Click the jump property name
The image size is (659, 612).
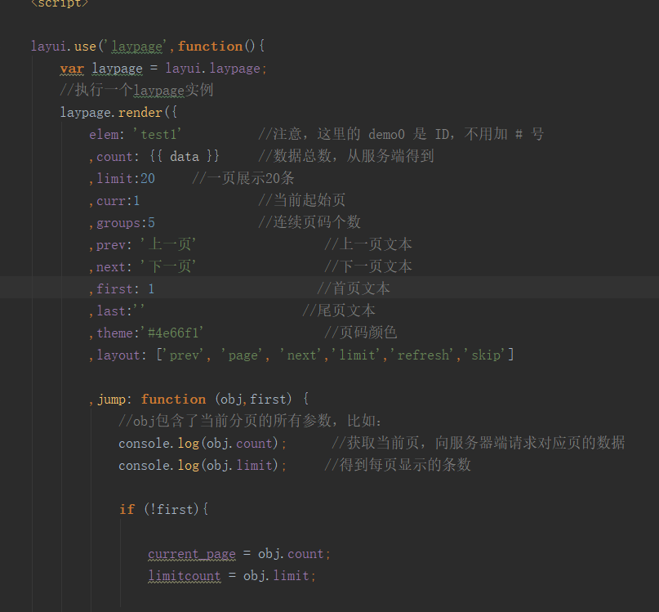[111, 400]
